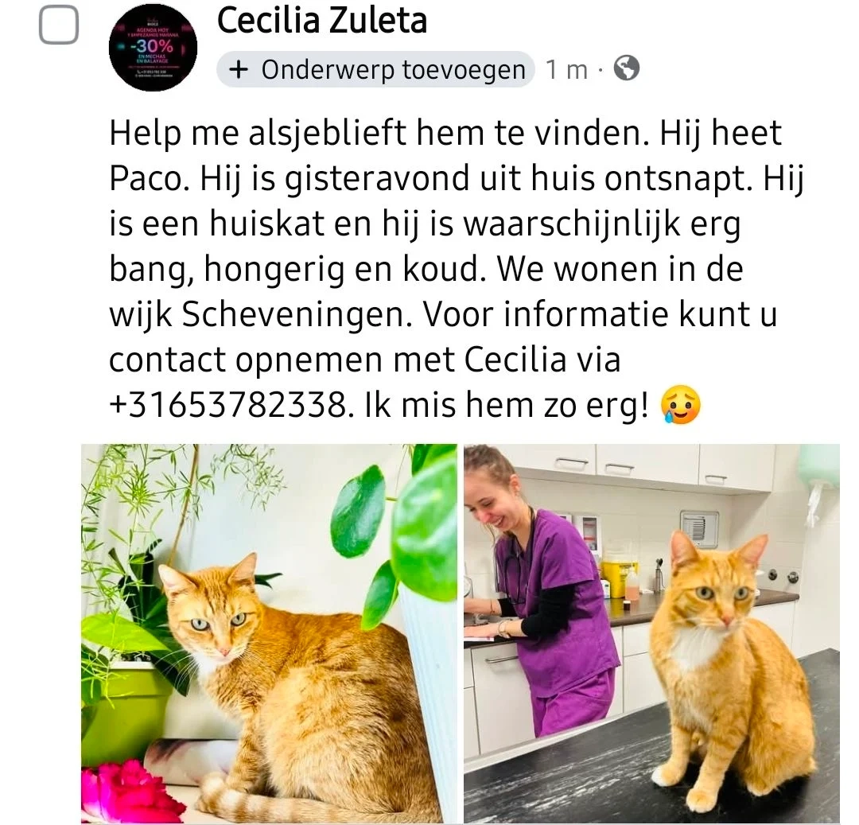Tap the phone number +31653782338
Screen dimensions: 859x825
(227, 406)
